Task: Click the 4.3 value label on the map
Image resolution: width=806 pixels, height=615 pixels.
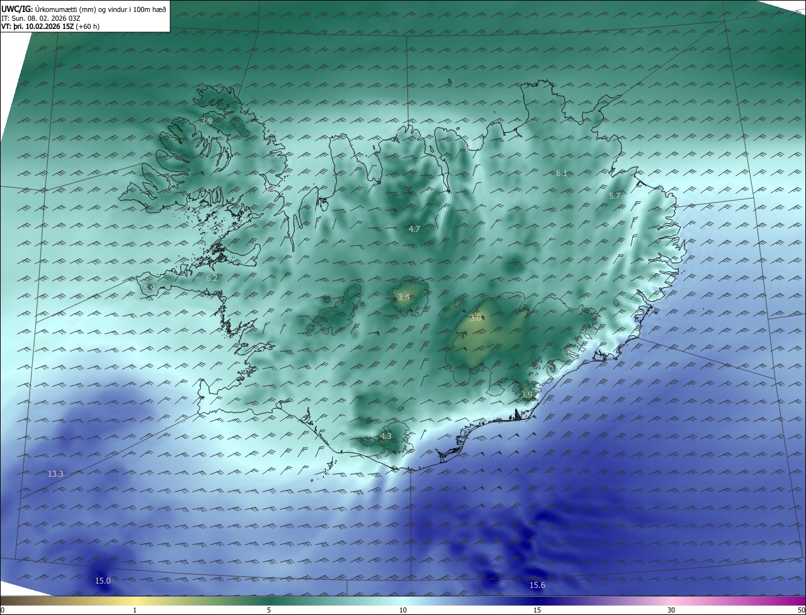Action: click(386, 436)
